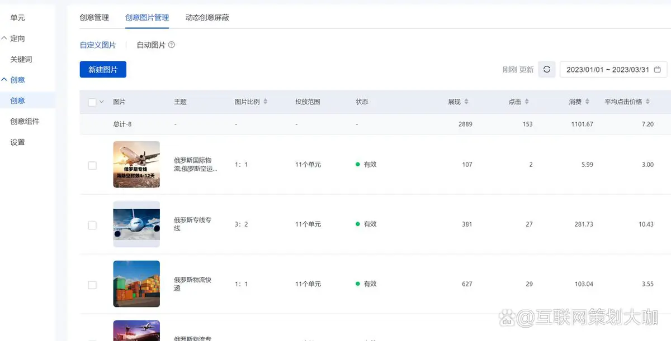
Task: Sort by 平均点击价格 column sort icon
Action: (648, 102)
